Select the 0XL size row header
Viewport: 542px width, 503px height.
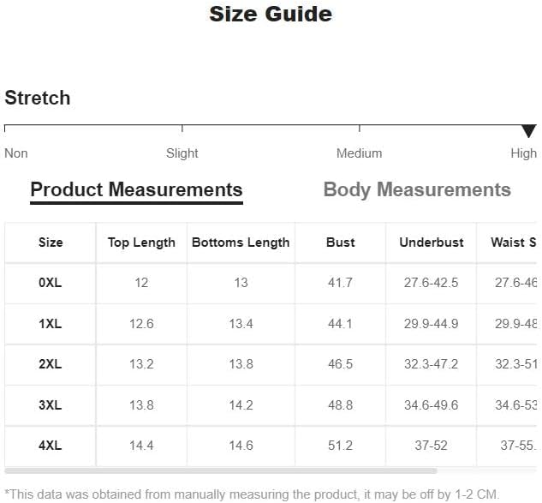(x=51, y=283)
